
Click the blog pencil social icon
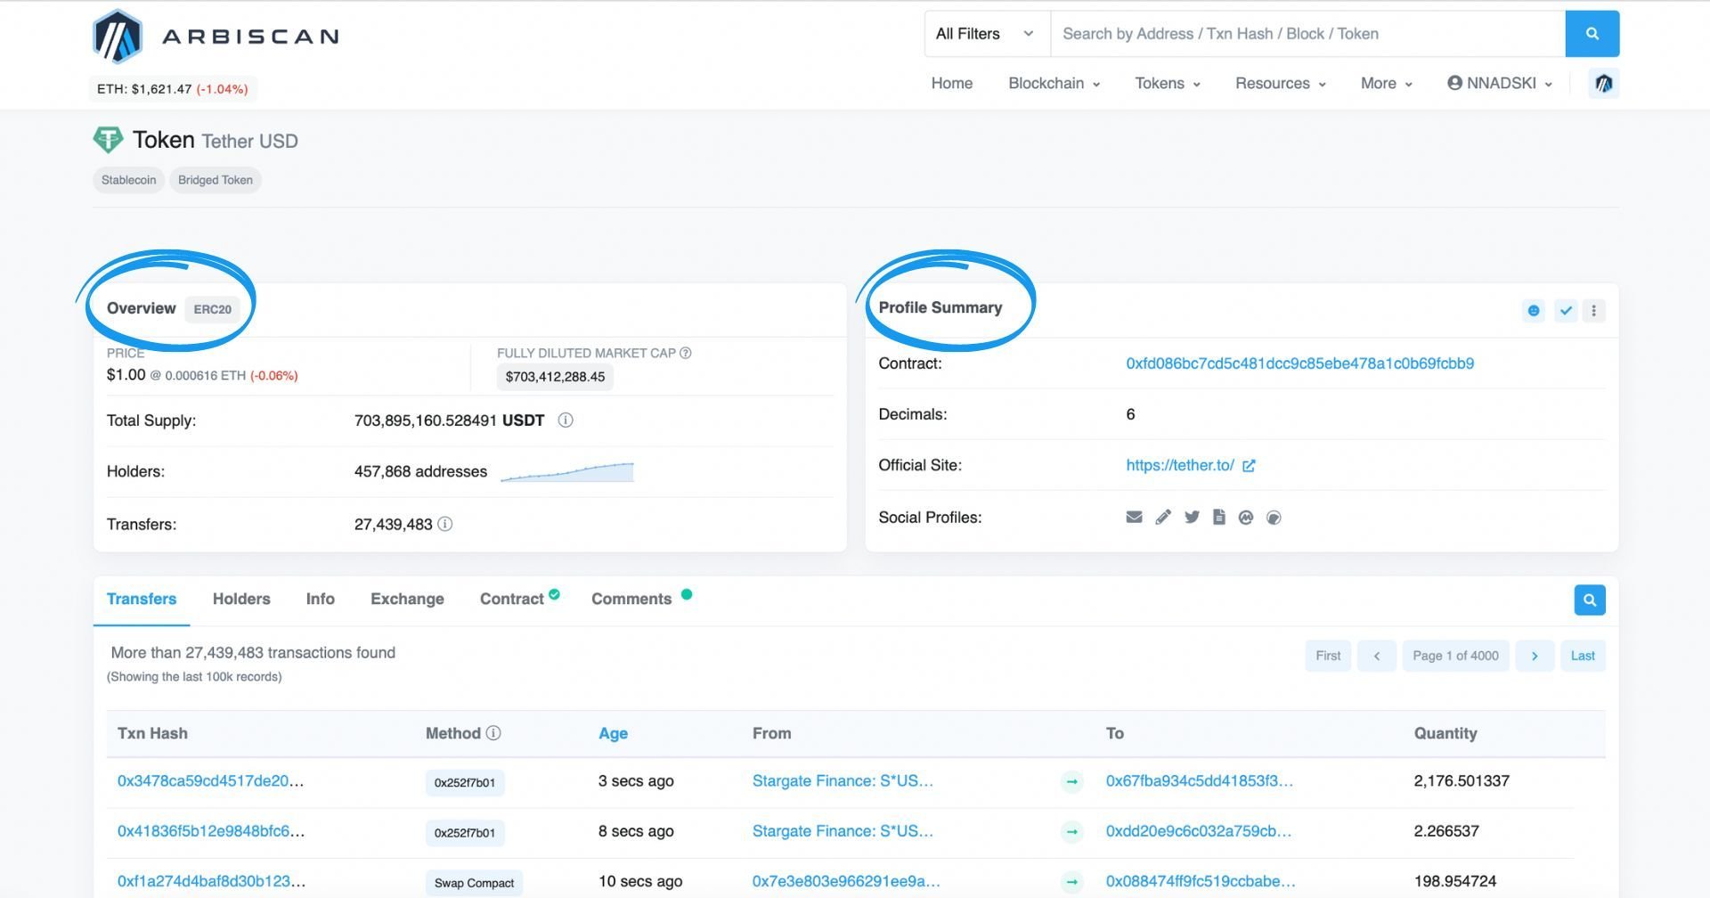pyautogui.click(x=1163, y=517)
